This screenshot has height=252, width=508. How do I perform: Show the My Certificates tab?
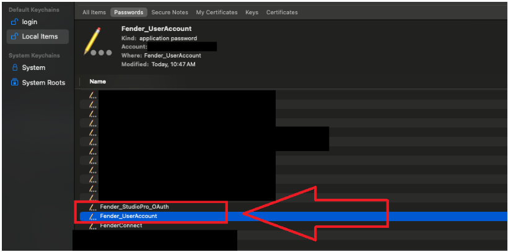pos(216,12)
